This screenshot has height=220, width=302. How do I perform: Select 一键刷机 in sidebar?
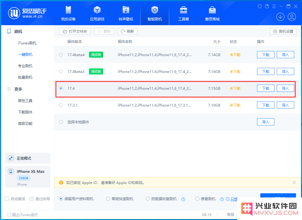tap(25, 55)
